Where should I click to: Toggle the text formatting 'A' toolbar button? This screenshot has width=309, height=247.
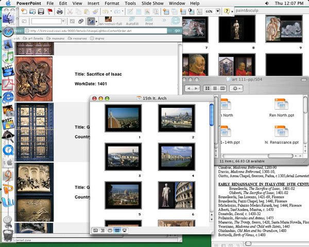click(91, 21)
